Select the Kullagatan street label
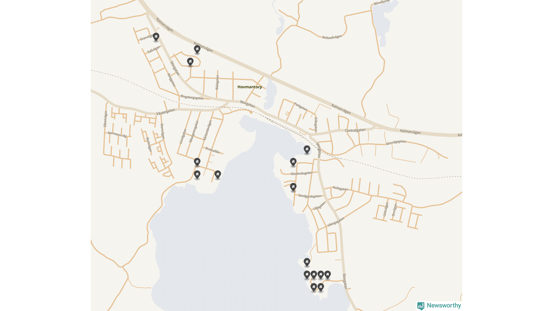Screen dimensions: 553x311 tap(340, 188)
